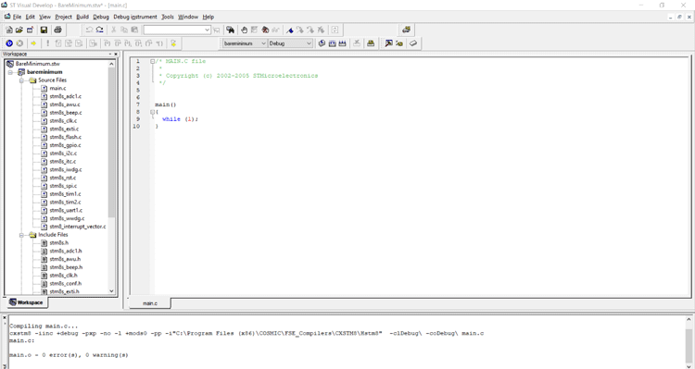Click the Open file folder icon

tap(19, 31)
